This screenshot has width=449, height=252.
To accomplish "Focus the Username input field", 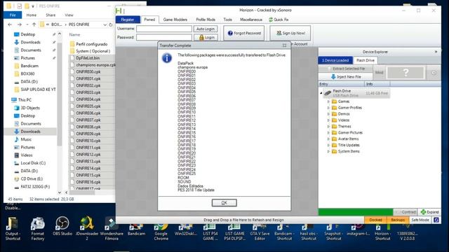I will (x=164, y=29).
